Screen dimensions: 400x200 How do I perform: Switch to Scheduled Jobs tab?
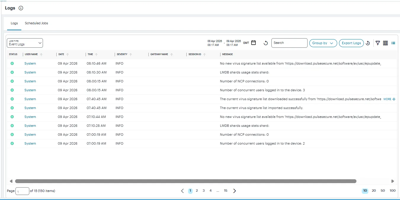pos(36,23)
